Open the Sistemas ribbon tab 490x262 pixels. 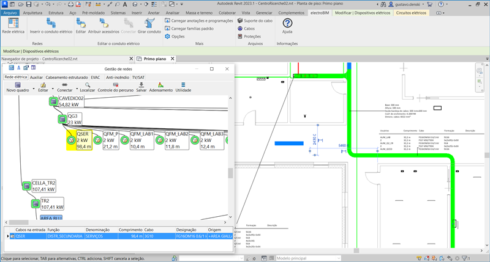118,12
